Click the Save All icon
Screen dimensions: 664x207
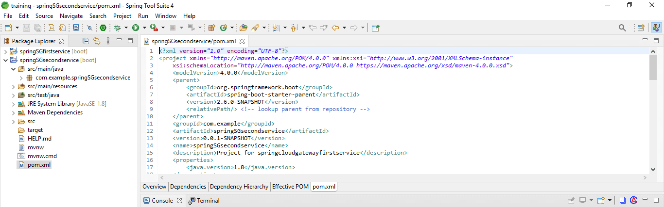point(37,28)
